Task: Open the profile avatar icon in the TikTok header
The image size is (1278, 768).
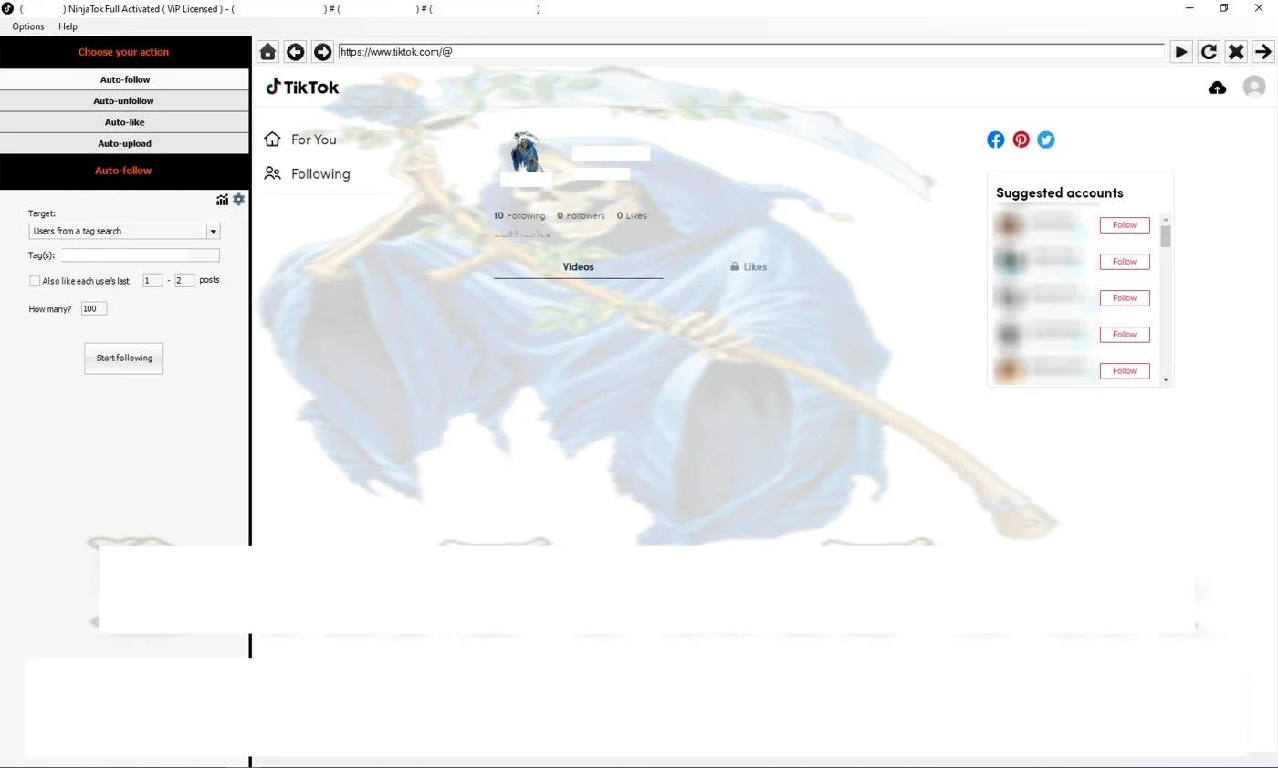Action: [x=1254, y=87]
